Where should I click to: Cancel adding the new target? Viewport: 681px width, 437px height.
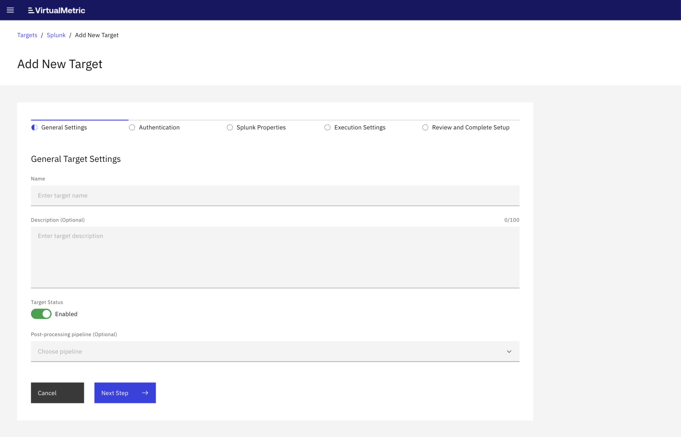(x=57, y=393)
